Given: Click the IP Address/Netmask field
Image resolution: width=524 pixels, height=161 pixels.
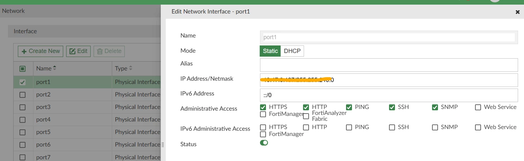Looking at the screenshot, I should (389, 80).
